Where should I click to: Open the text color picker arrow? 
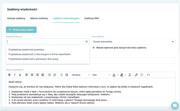click(x=118, y=75)
